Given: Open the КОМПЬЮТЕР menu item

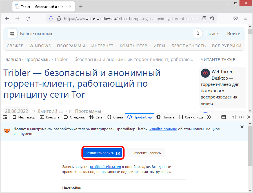Looking at the screenshot, I should coord(133,46).
